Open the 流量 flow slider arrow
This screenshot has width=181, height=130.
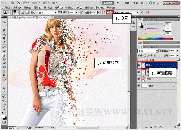click(x=99, y=12)
